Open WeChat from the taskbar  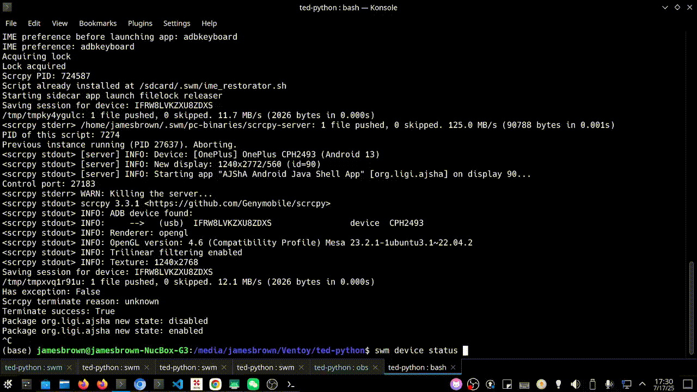[x=252, y=384]
